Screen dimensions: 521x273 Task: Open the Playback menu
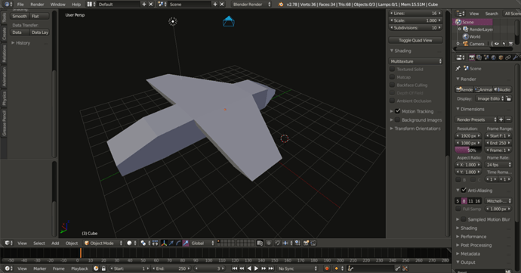point(79,268)
